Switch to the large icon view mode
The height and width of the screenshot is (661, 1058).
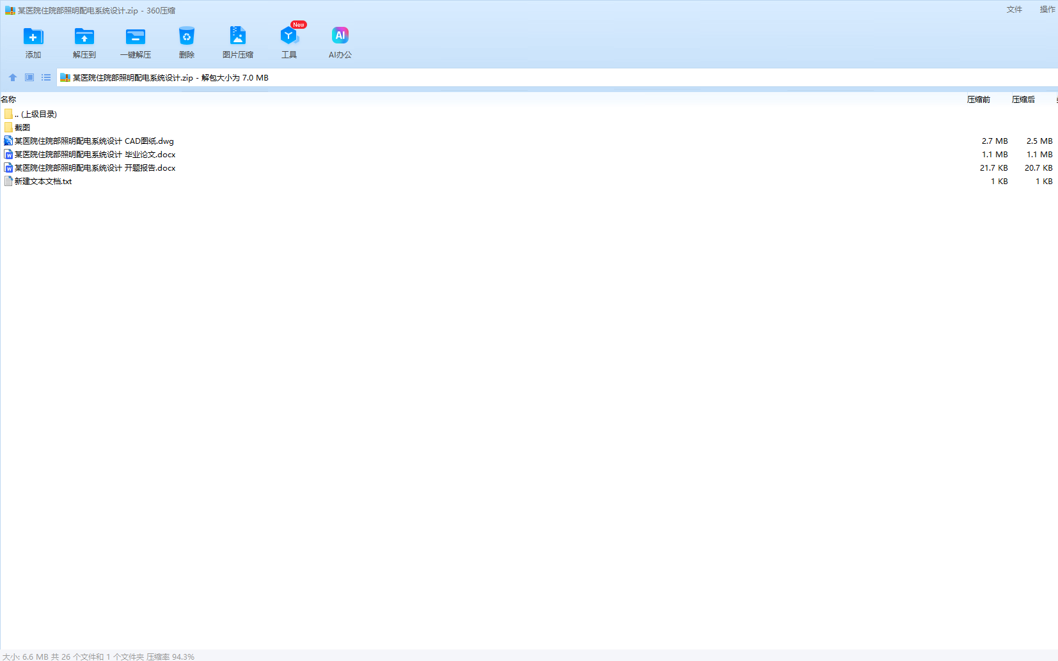point(29,77)
